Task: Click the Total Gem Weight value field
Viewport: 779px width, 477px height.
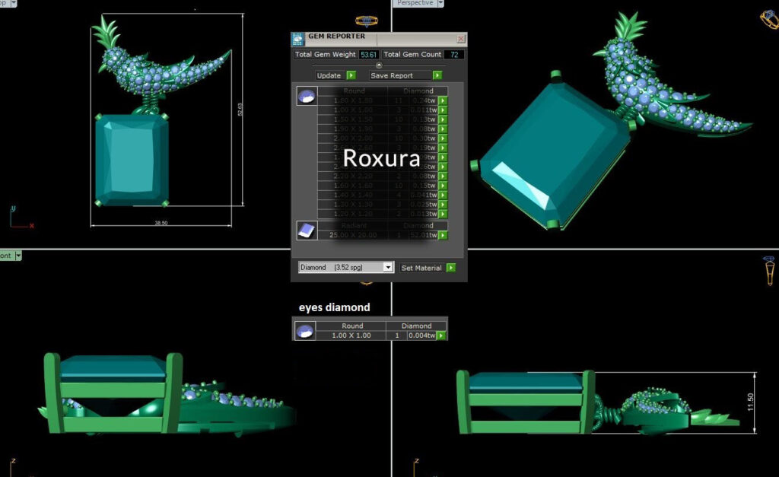Action: (x=369, y=55)
